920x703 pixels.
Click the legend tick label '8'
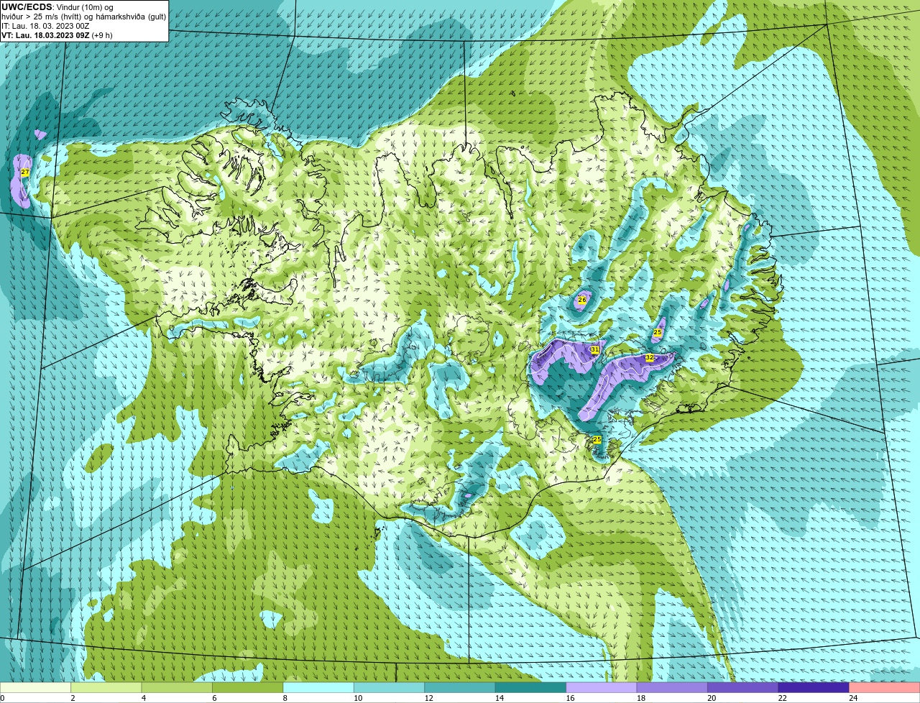[x=284, y=698]
